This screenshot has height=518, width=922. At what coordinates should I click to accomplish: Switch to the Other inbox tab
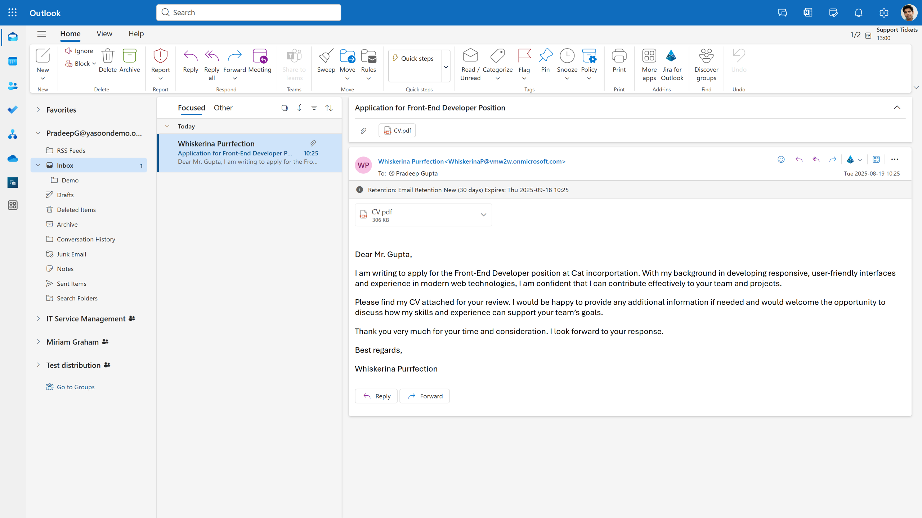[223, 108]
